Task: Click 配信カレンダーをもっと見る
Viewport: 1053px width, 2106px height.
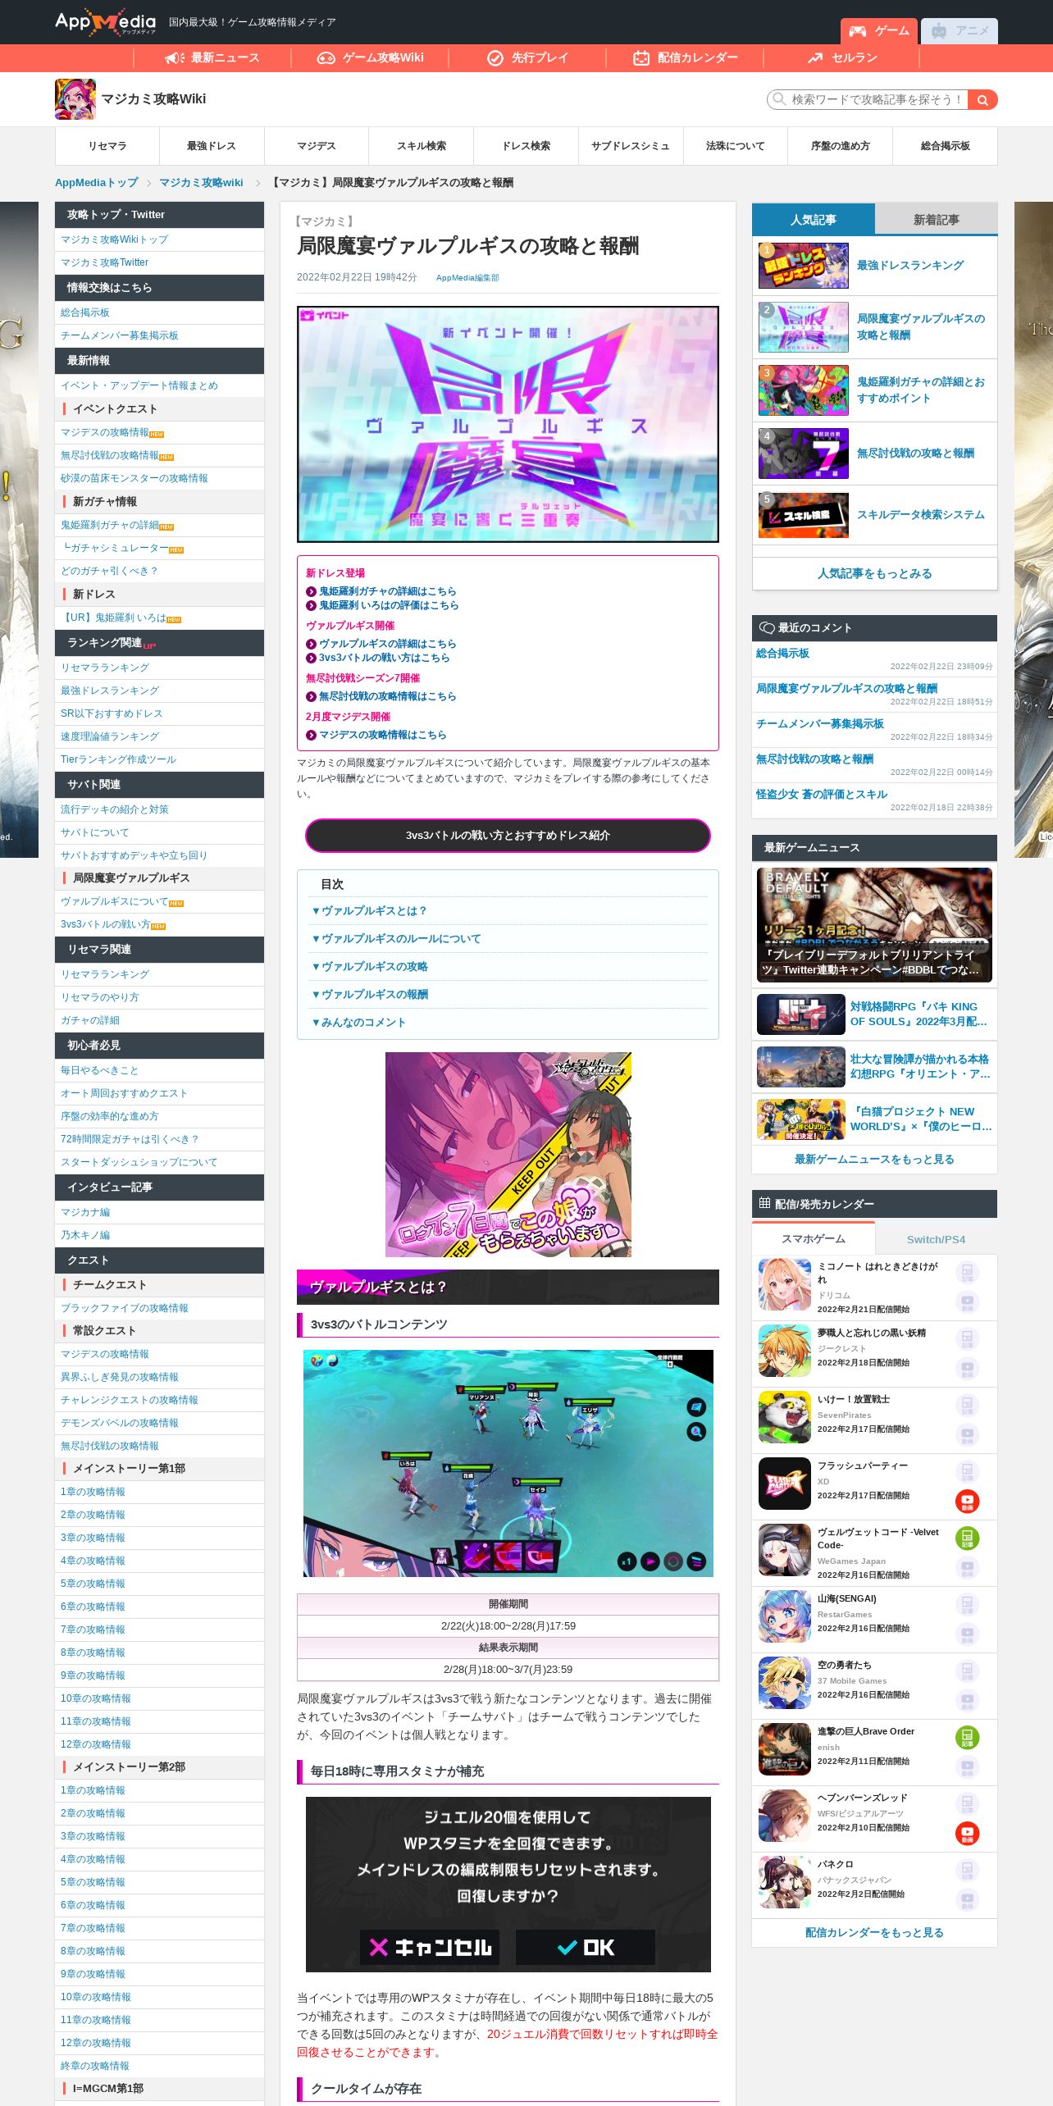Action: (x=874, y=1933)
